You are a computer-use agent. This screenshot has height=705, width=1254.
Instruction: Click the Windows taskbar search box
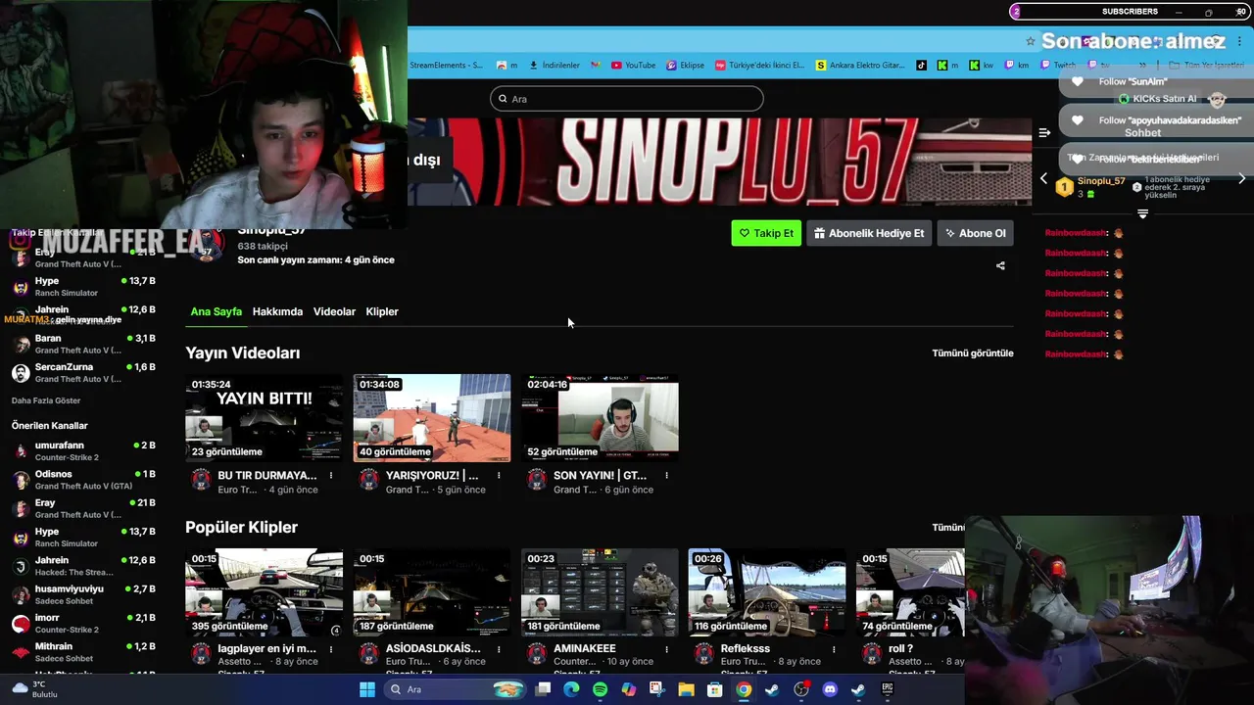pos(456,689)
